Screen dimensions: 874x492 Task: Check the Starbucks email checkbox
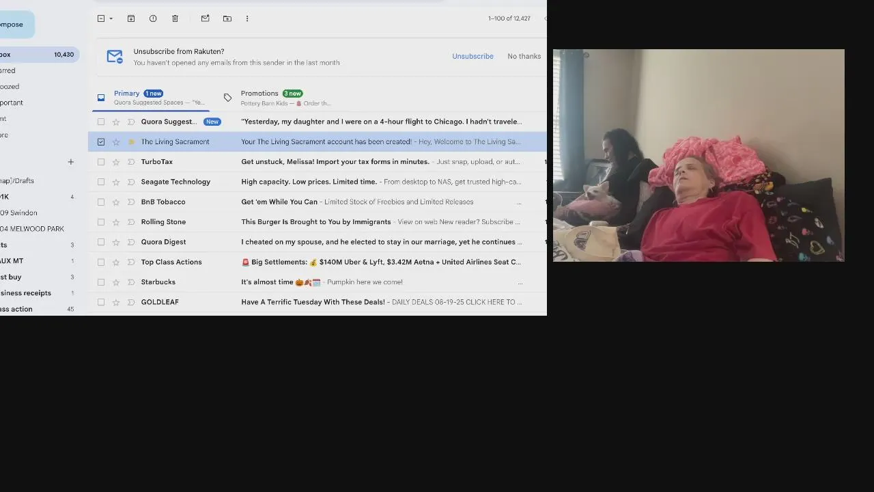[101, 282]
